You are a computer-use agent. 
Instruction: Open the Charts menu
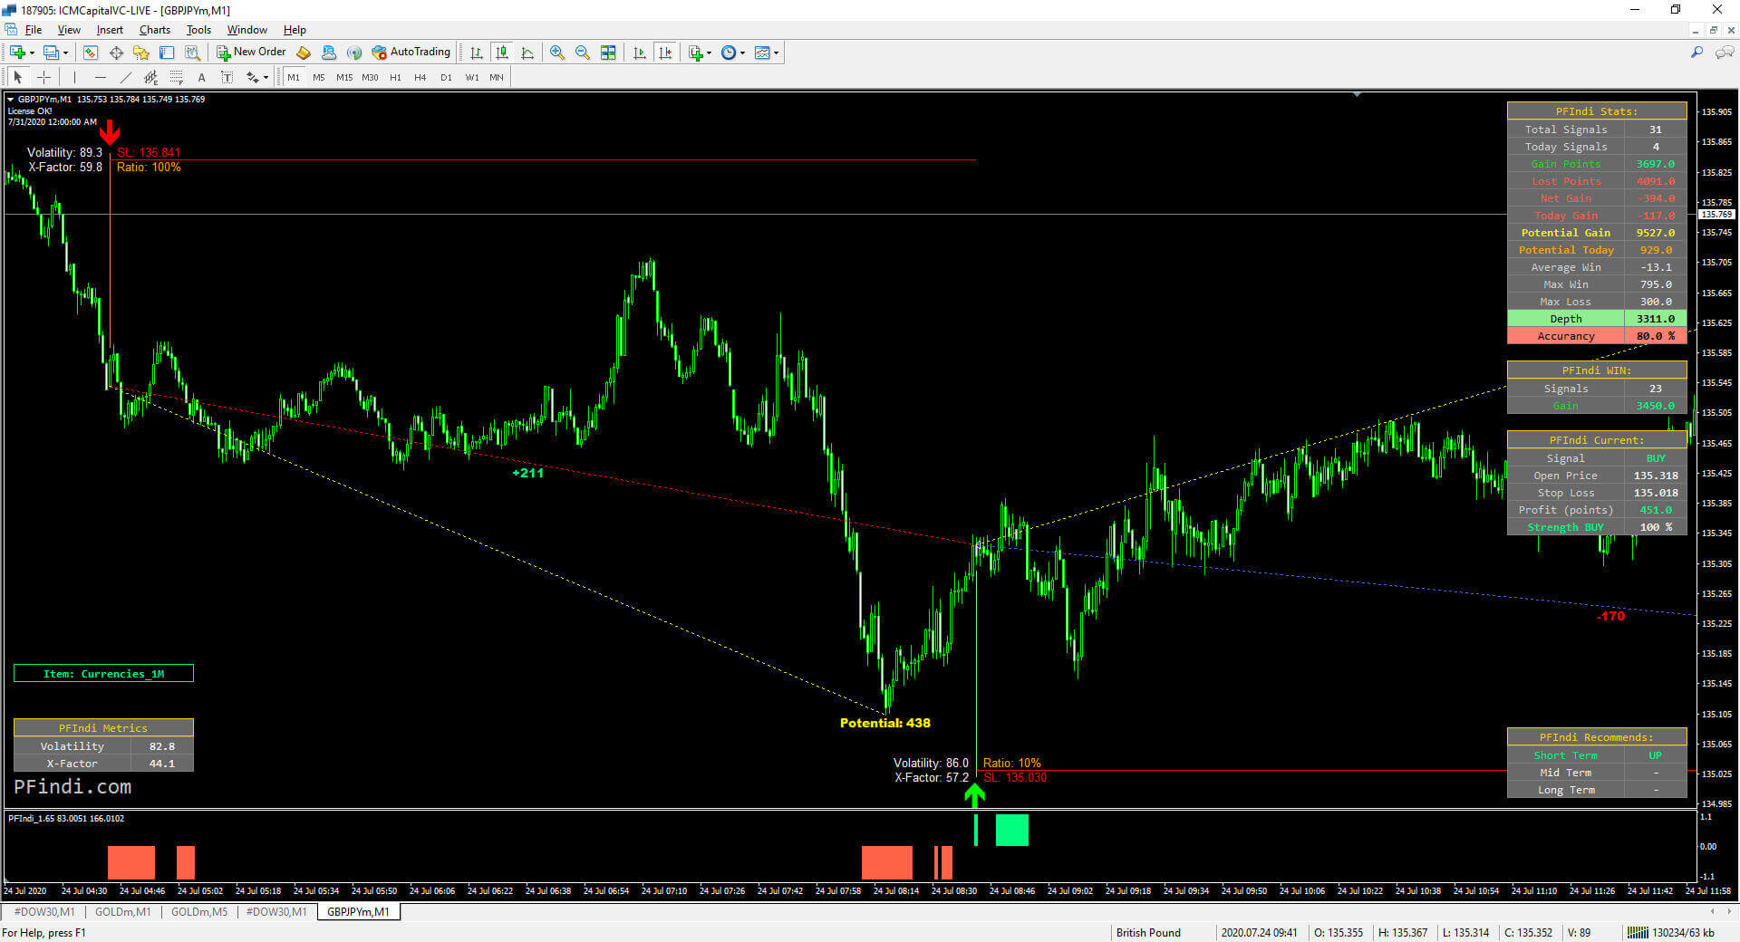point(154,30)
